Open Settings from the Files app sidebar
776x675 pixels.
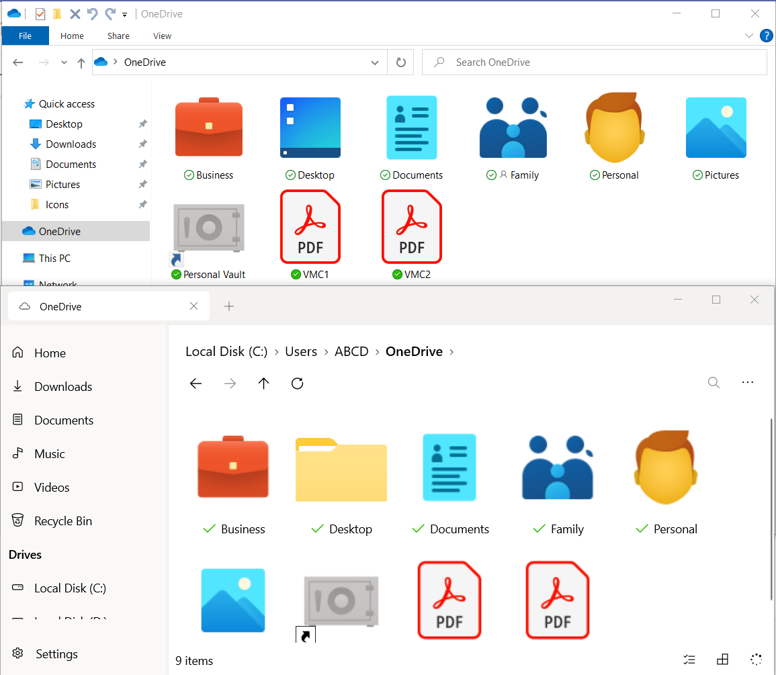coord(56,654)
